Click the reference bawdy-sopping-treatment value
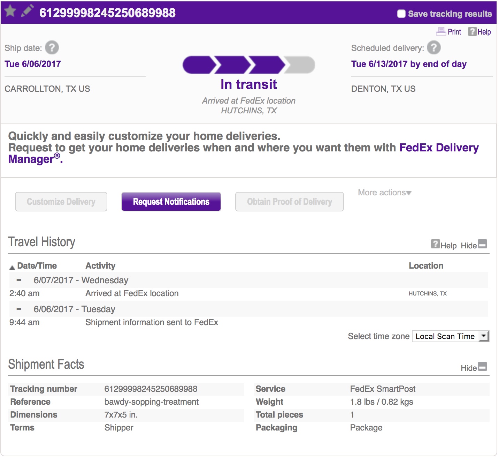The width and height of the screenshot is (499, 457). pyautogui.click(x=152, y=402)
